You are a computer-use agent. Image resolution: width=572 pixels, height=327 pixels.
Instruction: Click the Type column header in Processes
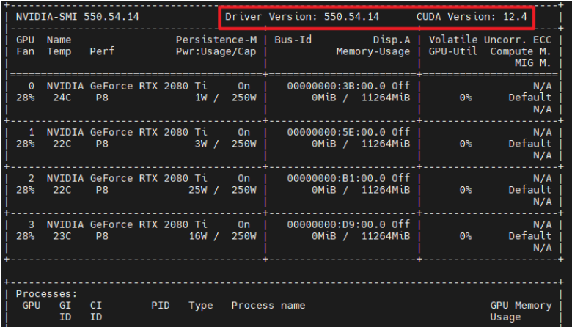(x=201, y=306)
